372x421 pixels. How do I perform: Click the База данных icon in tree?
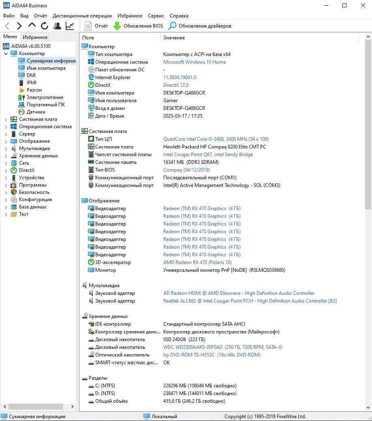point(14,207)
